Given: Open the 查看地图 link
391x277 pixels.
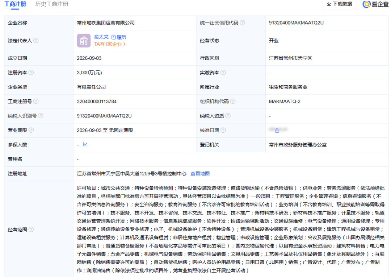Looking at the screenshot, I should click(x=200, y=174).
